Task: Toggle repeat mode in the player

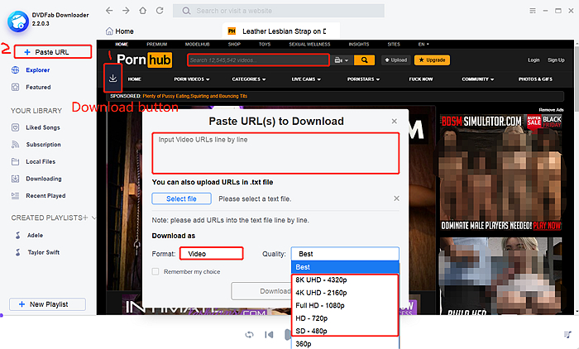Action: 249,335
